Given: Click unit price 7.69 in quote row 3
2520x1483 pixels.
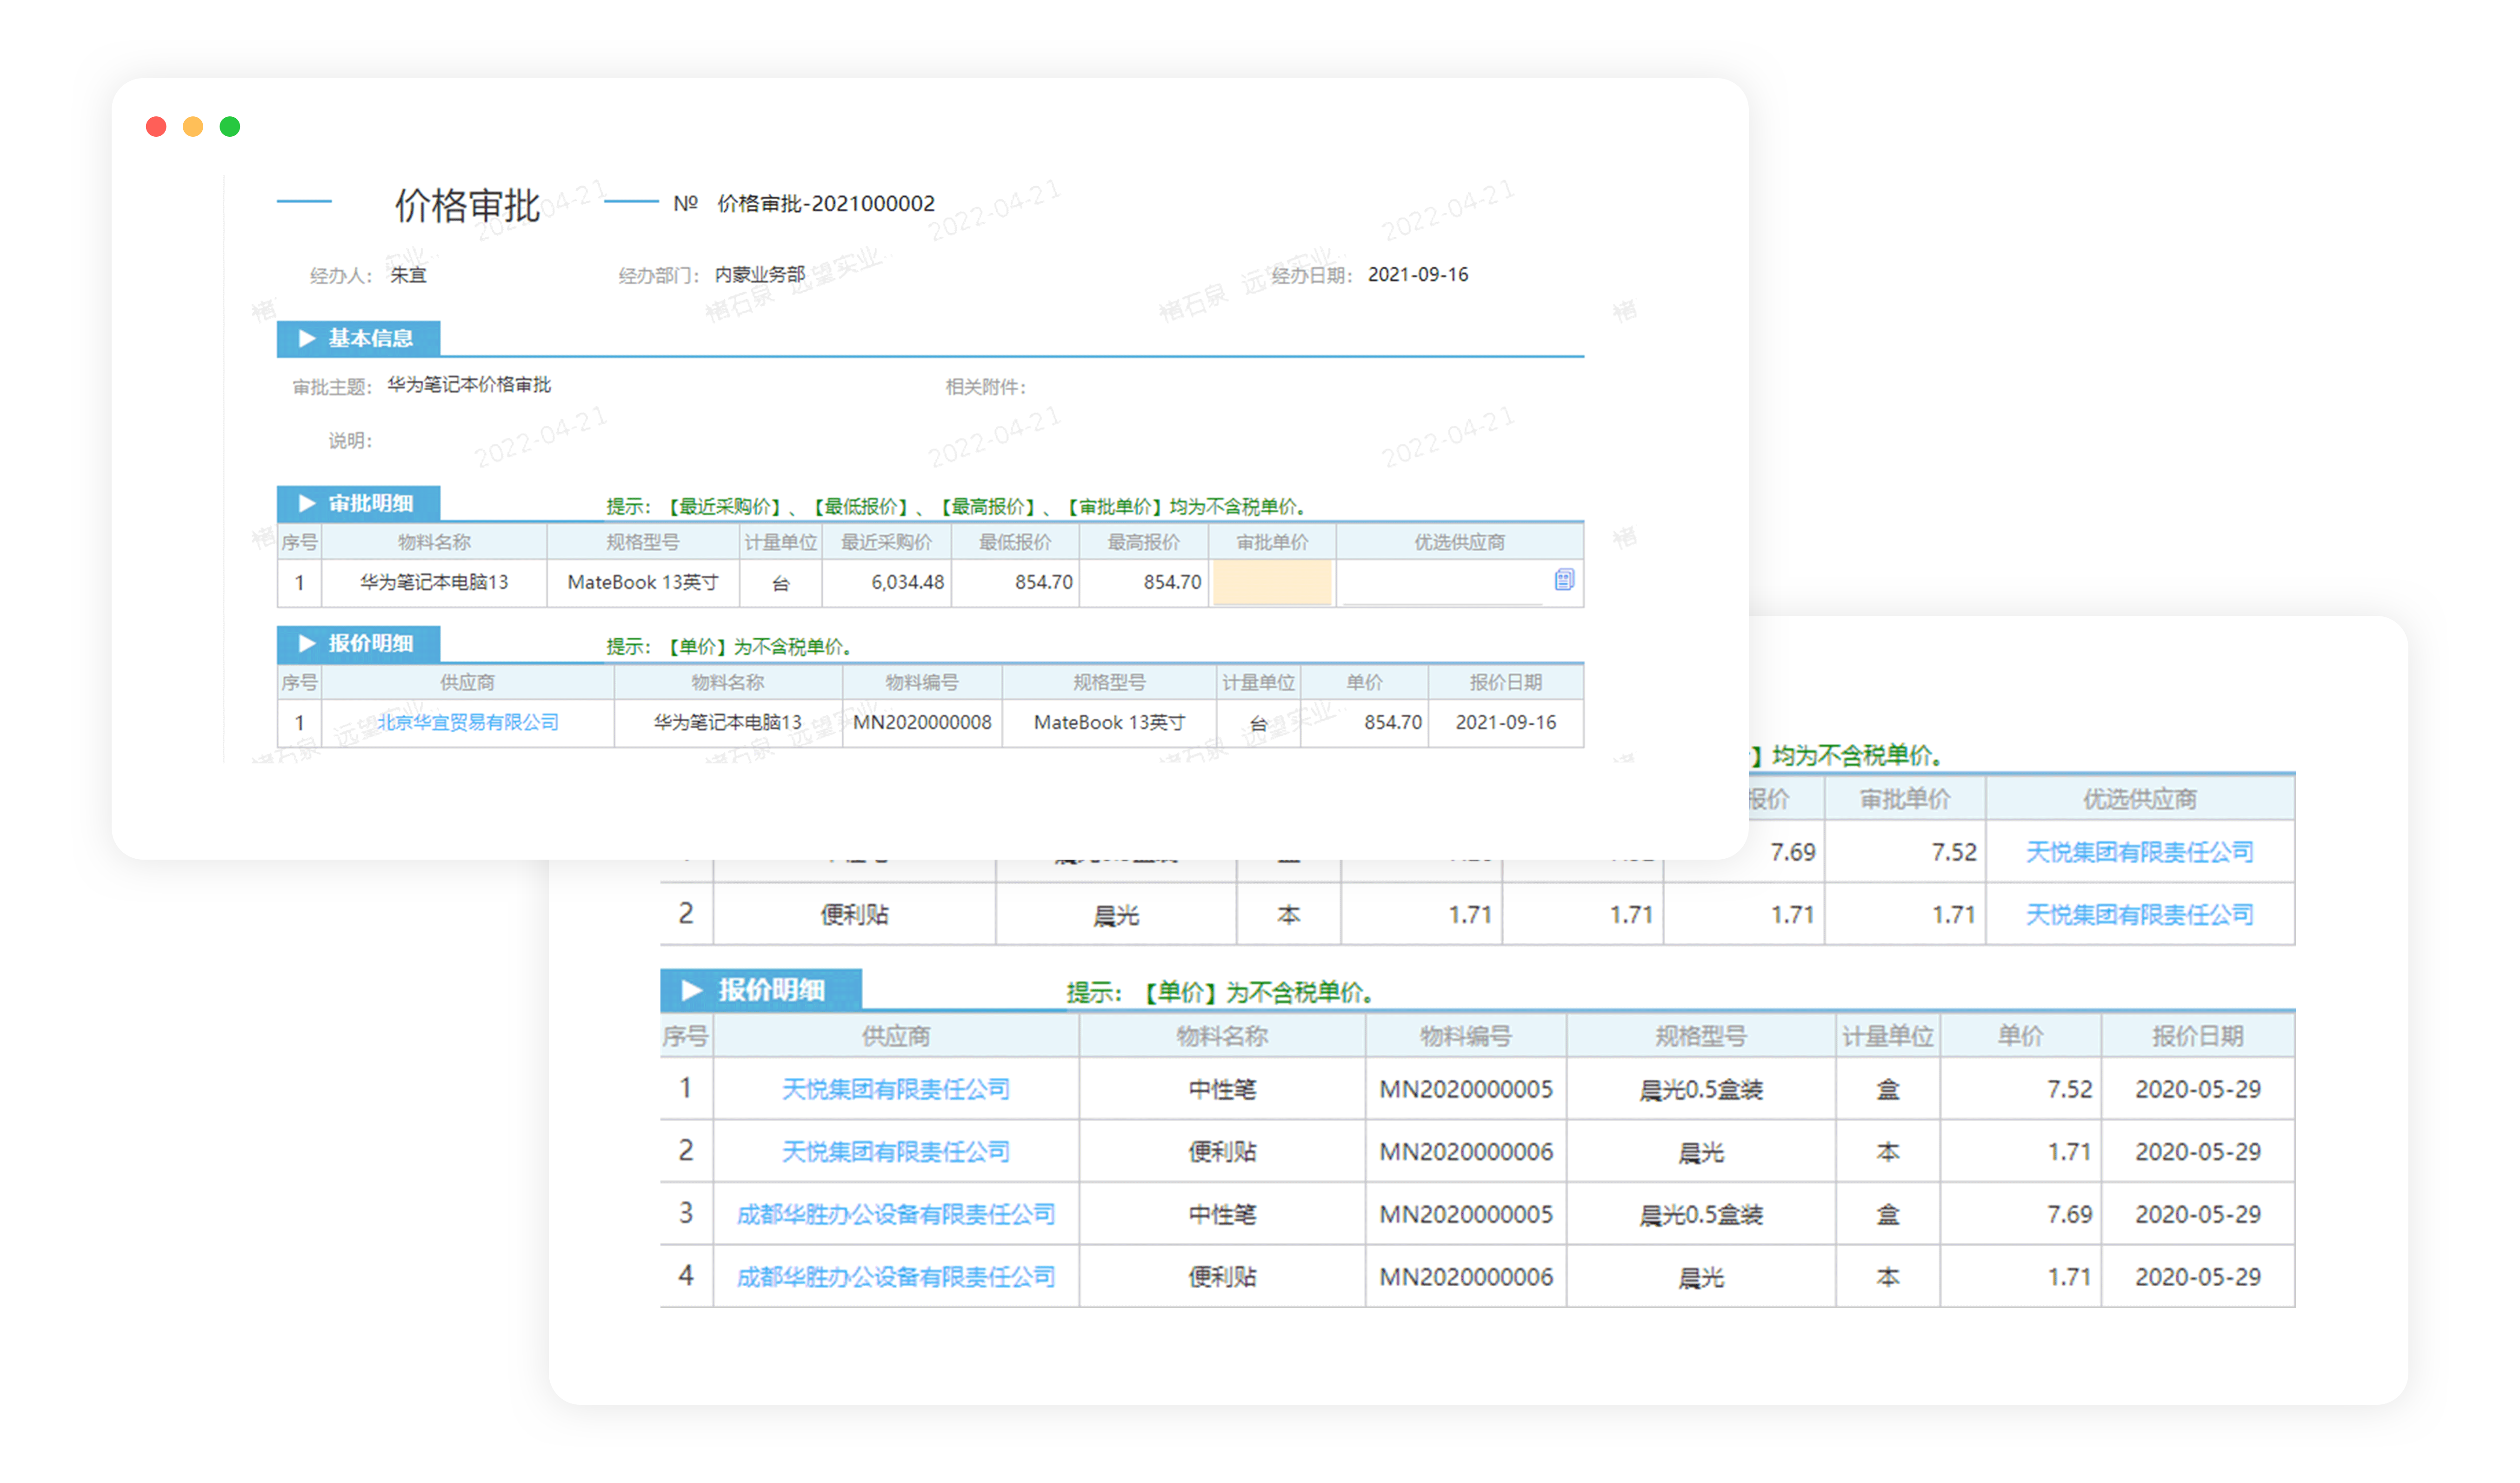Looking at the screenshot, I should [x=2069, y=1214].
